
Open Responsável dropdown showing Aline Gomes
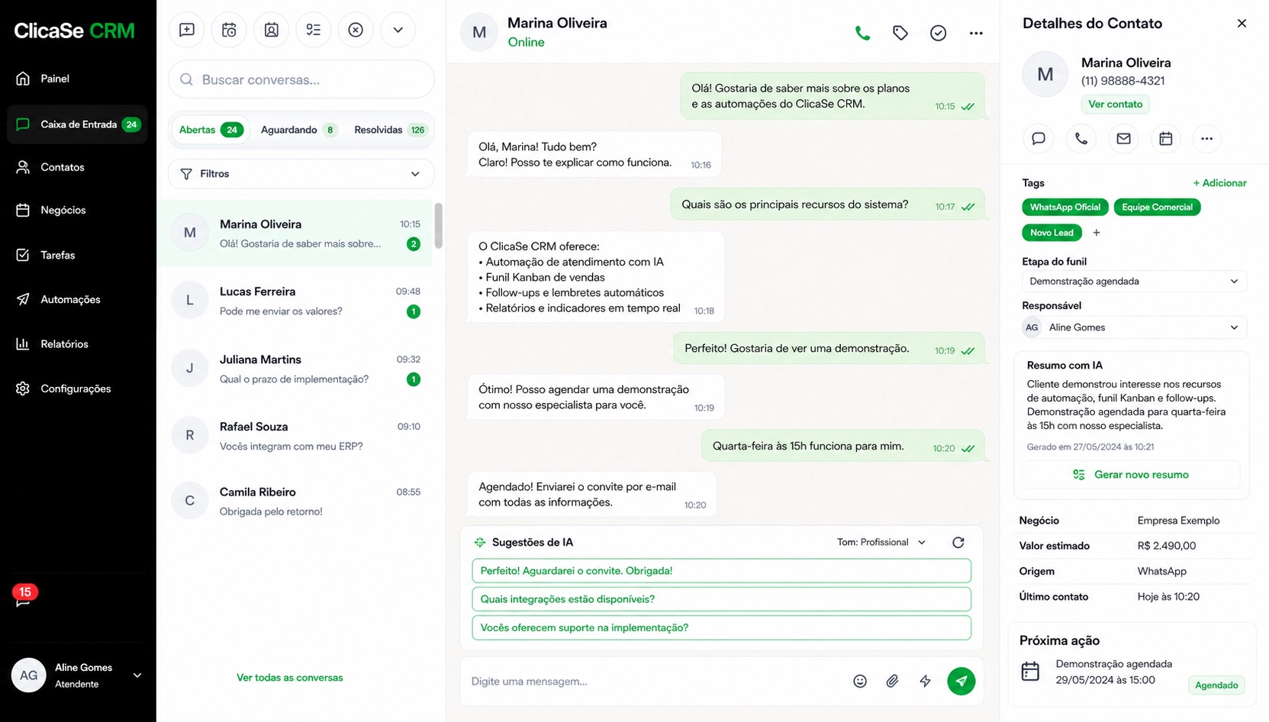tap(1134, 327)
